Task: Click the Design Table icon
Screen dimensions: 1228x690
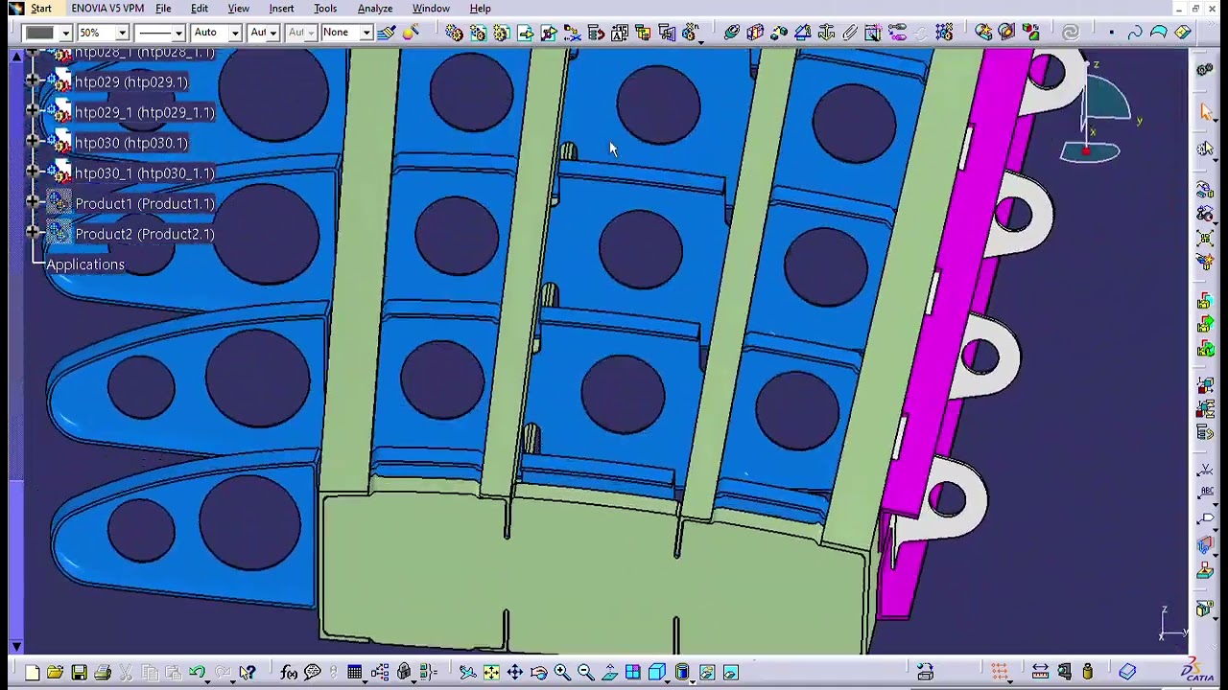Action: click(x=355, y=673)
